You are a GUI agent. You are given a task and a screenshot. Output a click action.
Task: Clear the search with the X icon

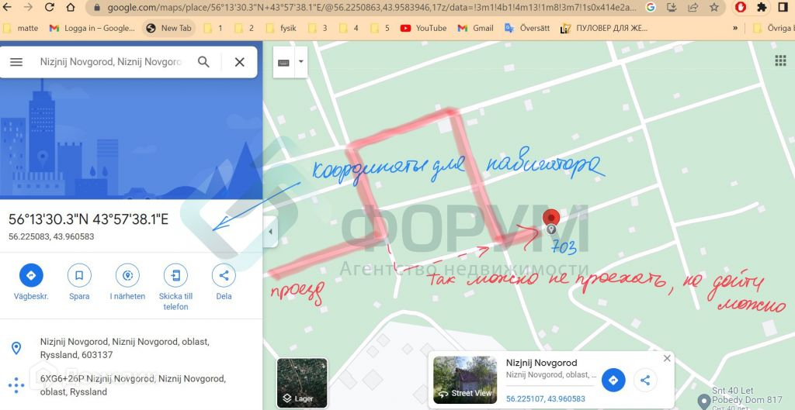click(239, 62)
